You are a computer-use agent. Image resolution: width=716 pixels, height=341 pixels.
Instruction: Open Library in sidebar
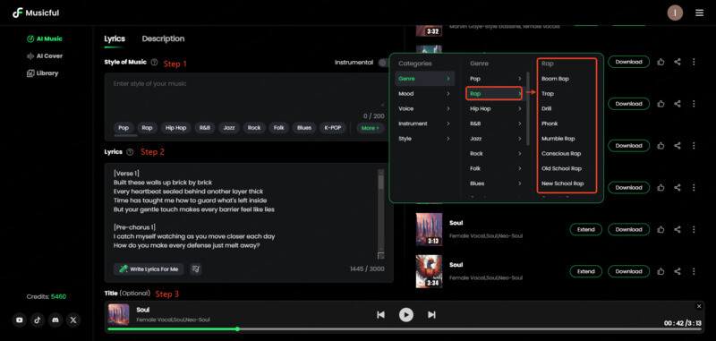point(43,73)
